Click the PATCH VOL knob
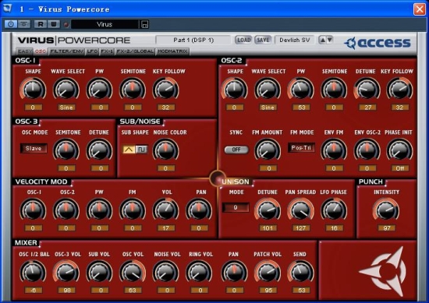429x303 pixels. pyautogui.click(x=268, y=272)
